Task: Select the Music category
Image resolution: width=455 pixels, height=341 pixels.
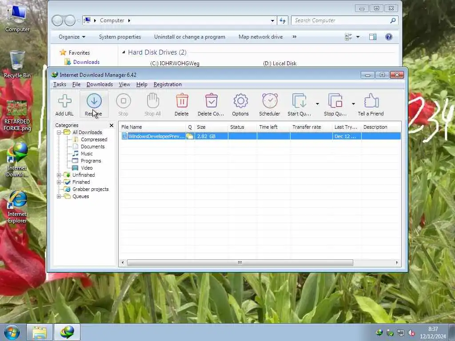Action: click(x=87, y=154)
